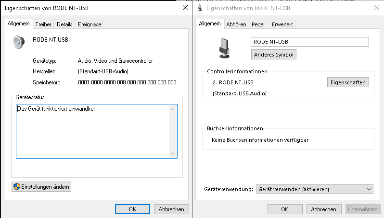Confirm with OK in left dialog
Screen dimensions: 384x218
(x=132, y=209)
